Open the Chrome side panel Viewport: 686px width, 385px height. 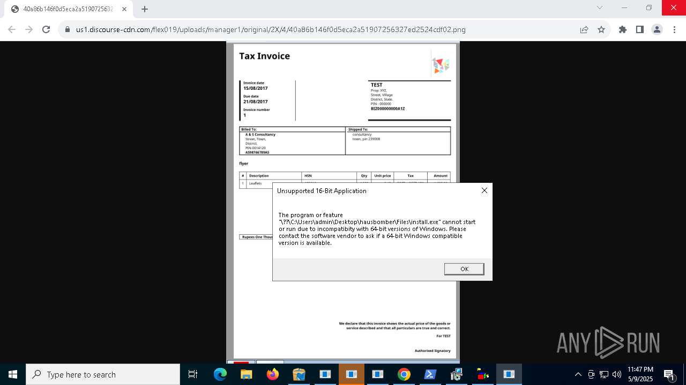click(x=640, y=29)
